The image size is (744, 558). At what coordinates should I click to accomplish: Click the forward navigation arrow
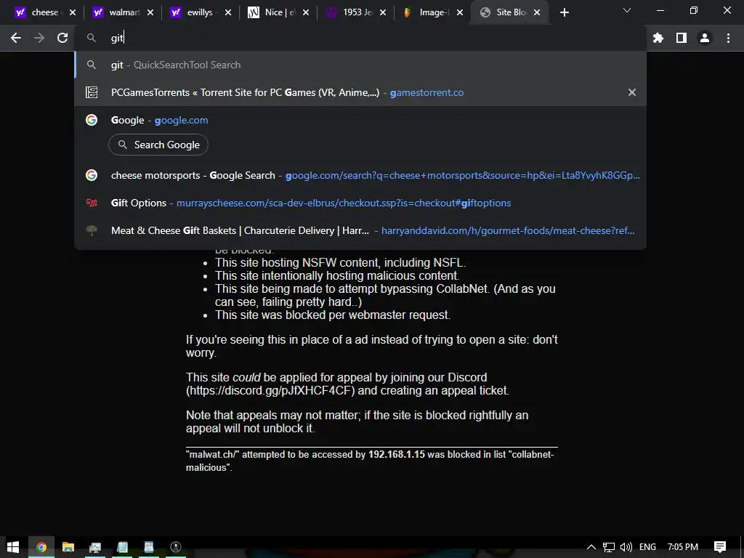coord(39,38)
